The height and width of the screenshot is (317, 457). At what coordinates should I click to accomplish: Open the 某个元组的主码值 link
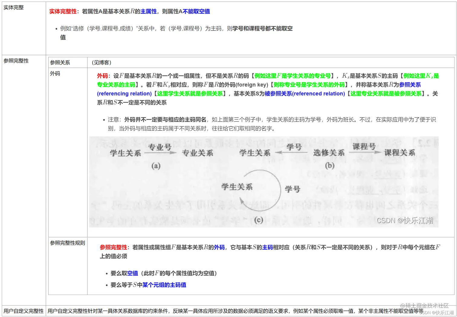coord(164,285)
